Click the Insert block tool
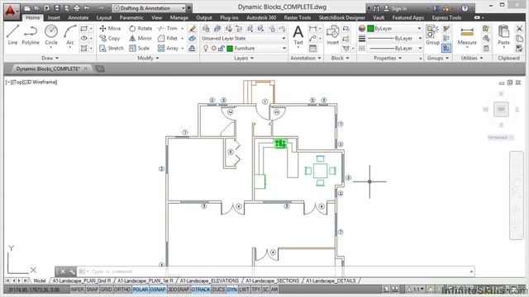 click(332, 35)
